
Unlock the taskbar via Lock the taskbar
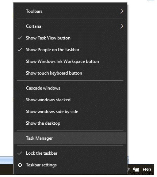70,153
